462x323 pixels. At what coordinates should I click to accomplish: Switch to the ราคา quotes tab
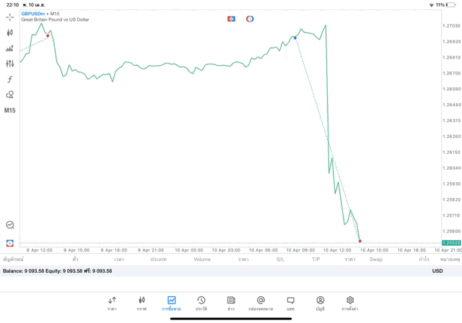point(112,303)
